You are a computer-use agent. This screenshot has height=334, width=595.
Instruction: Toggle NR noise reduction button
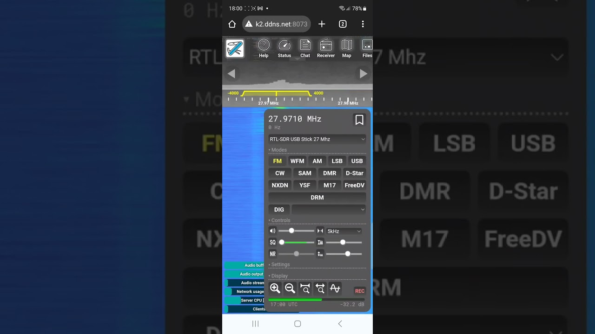[x=273, y=254]
